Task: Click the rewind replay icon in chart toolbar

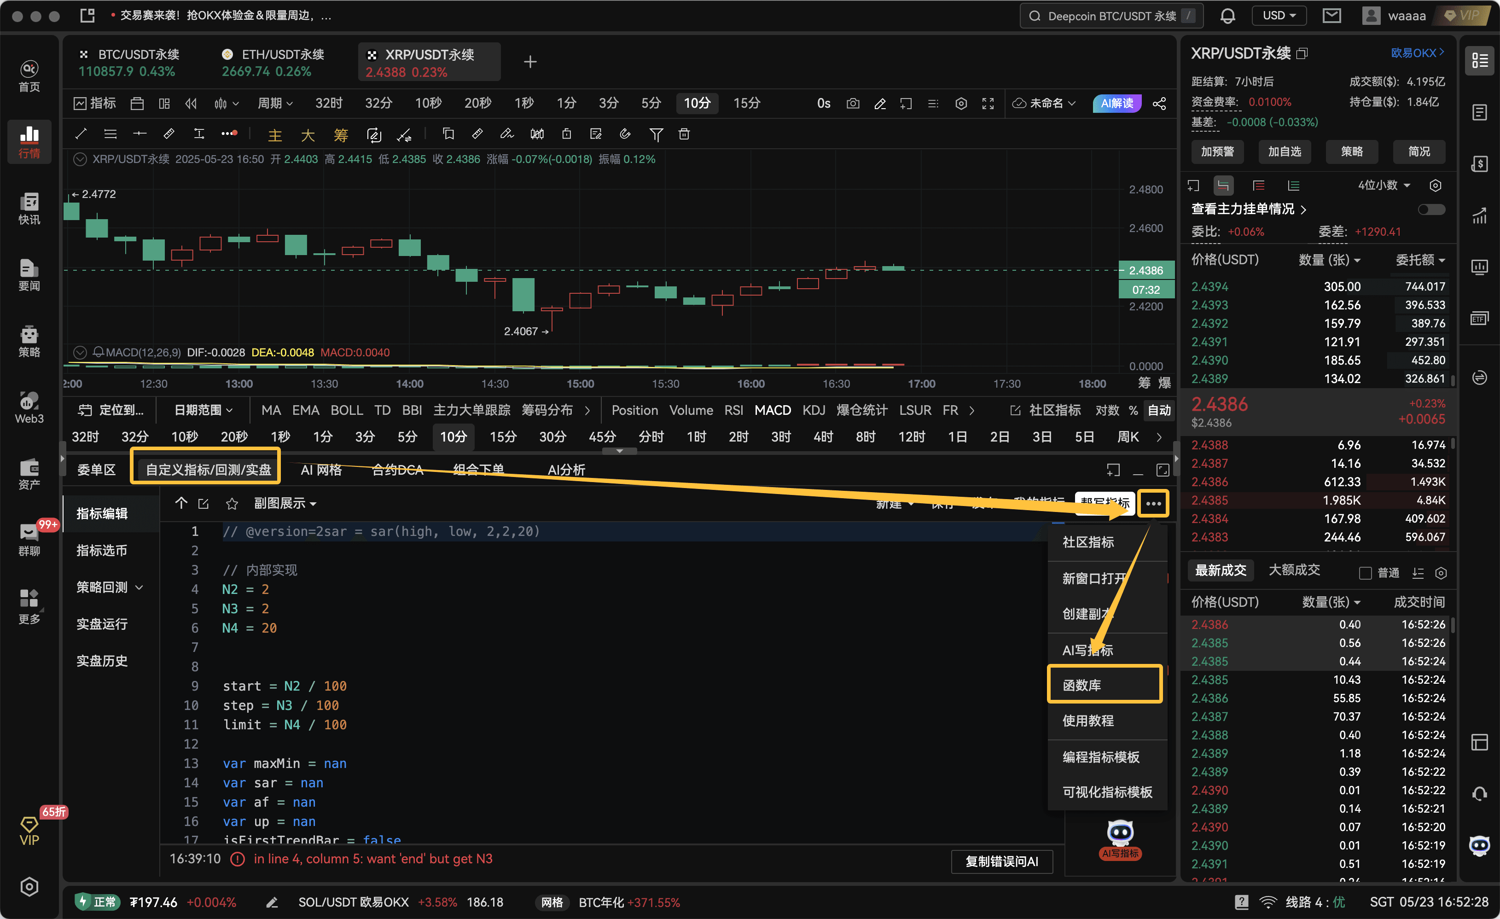Action: pos(191,104)
